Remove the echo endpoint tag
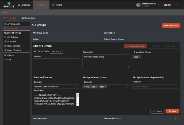 pyautogui.click(x=106, y=87)
